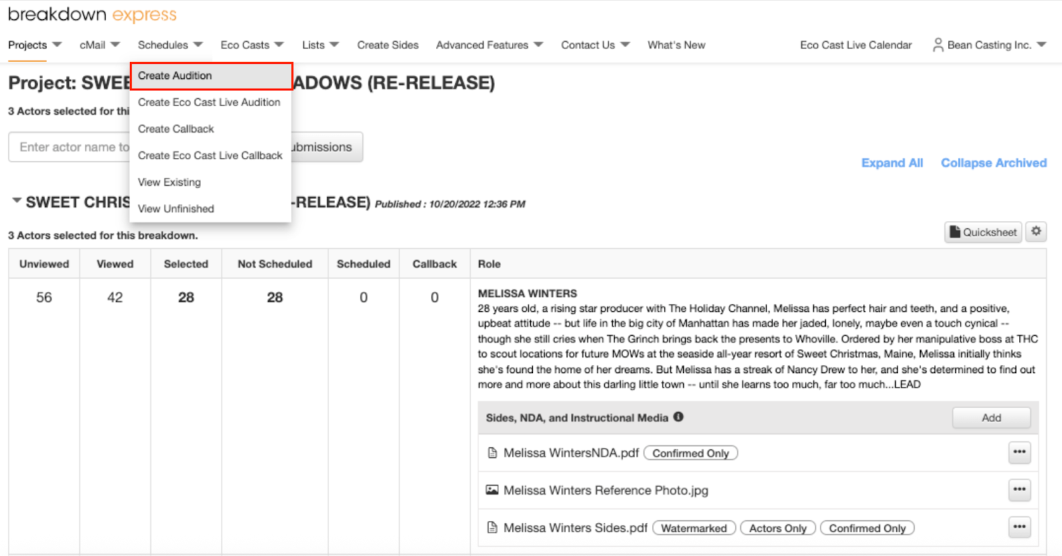The height and width of the screenshot is (556, 1062).
Task: Expand Advanced Features menu
Action: [x=489, y=45]
